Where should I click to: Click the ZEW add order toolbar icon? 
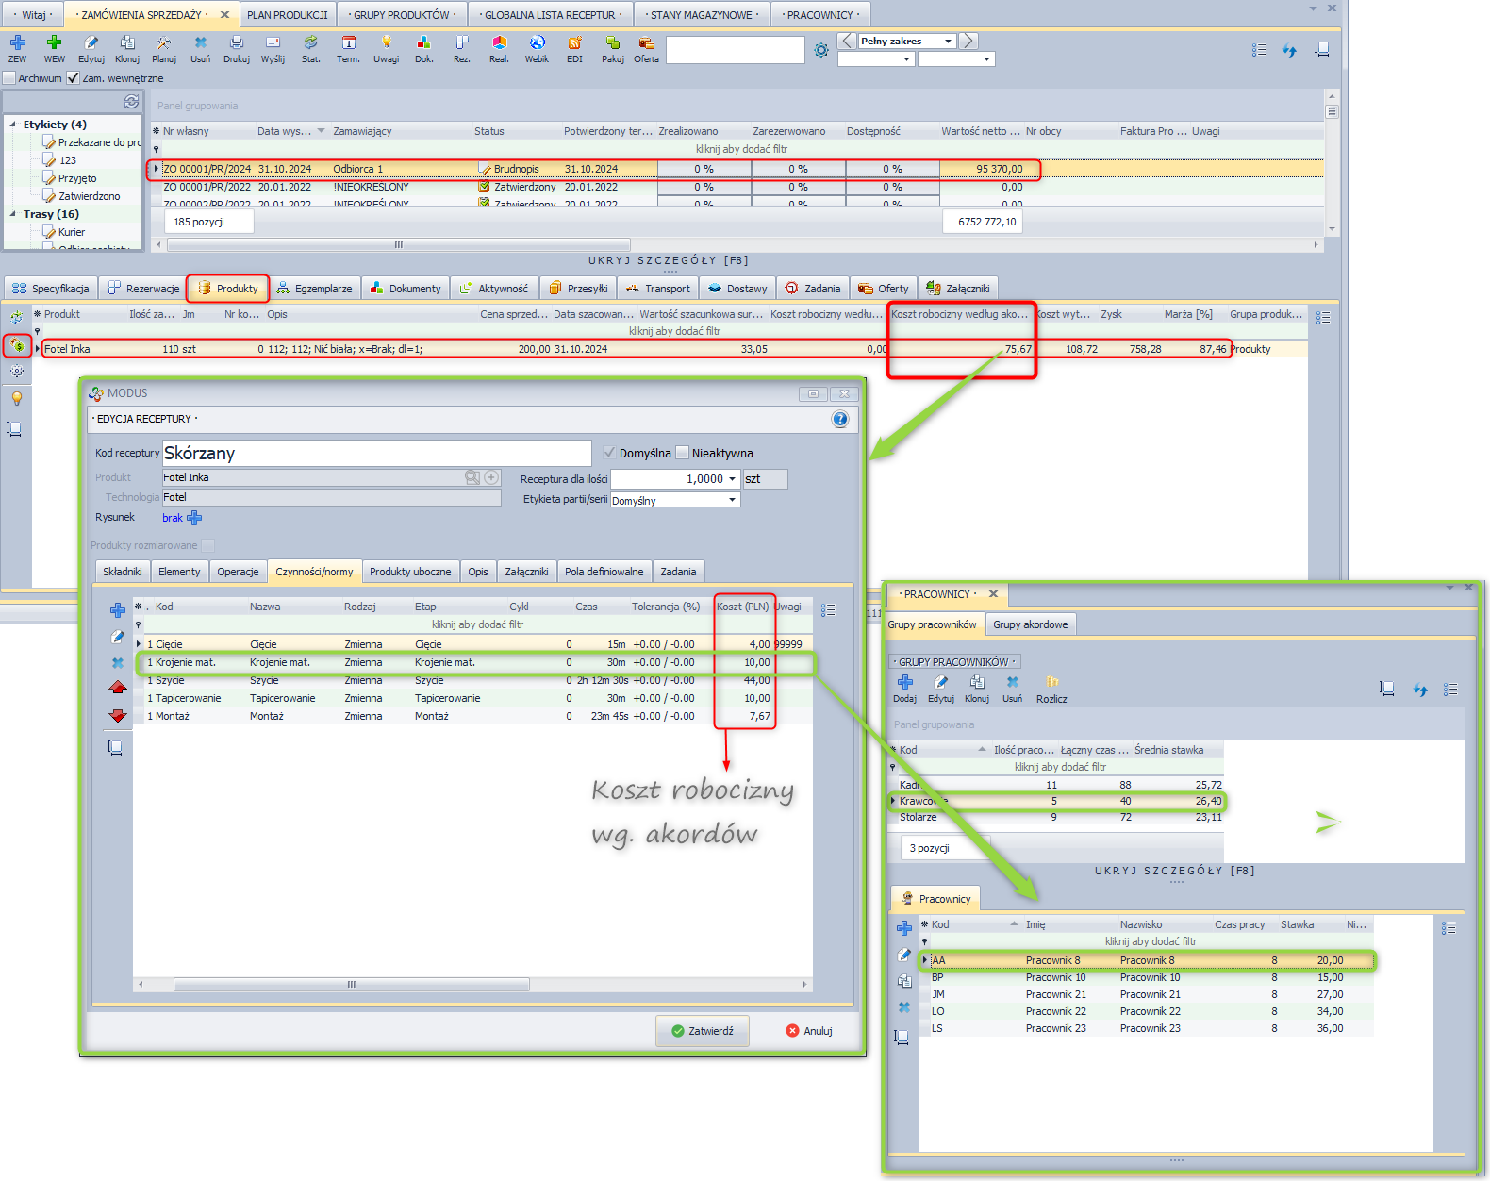pos(18,43)
